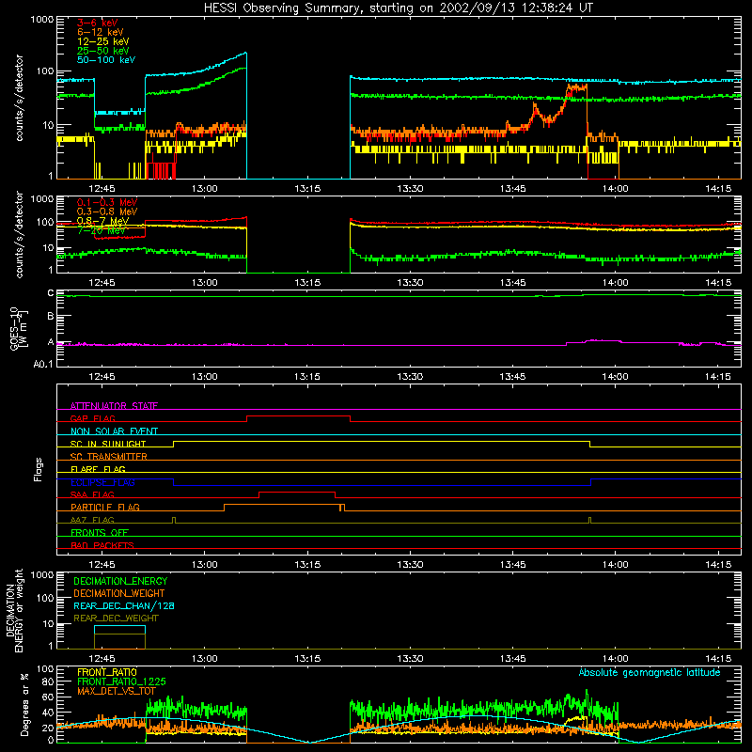Select the FRONTS_OFF flag label
This screenshot has width=752, height=752.
point(100,533)
